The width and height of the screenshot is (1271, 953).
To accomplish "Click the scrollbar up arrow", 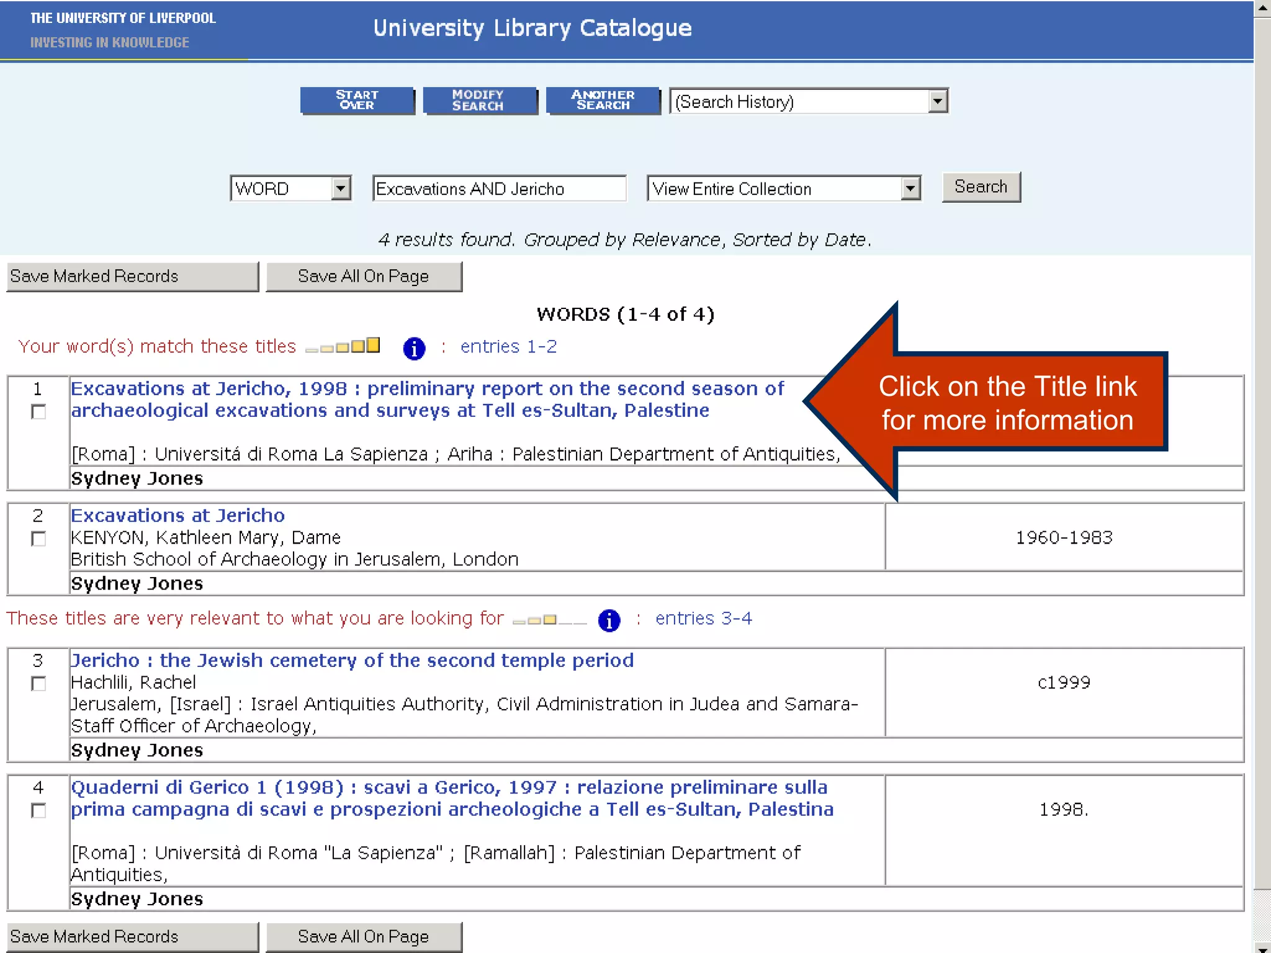I will click(1262, 8).
